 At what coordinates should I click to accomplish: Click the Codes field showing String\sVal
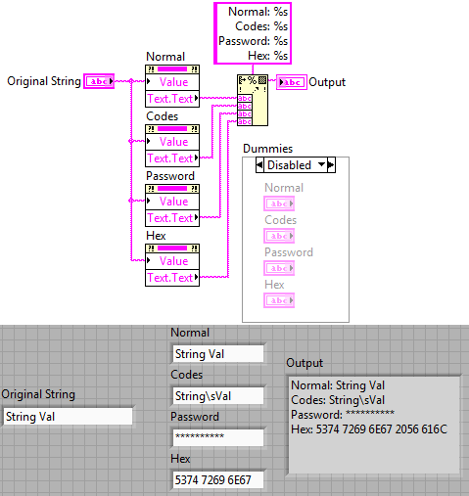[x=218, y=396]
